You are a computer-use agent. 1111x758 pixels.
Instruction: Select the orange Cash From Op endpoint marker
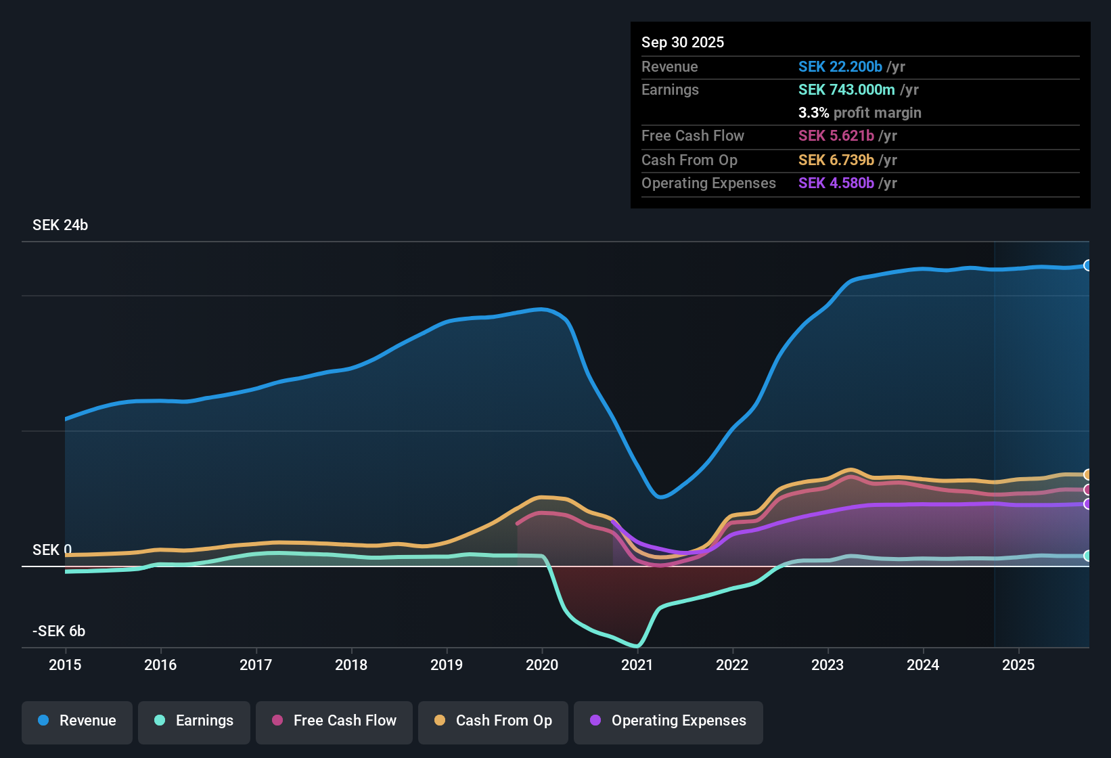click(1087, 474)
